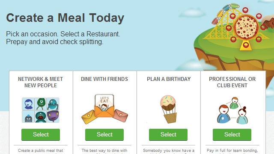Click the Let's Eat envelopes icon

click(x=104, y=109)
